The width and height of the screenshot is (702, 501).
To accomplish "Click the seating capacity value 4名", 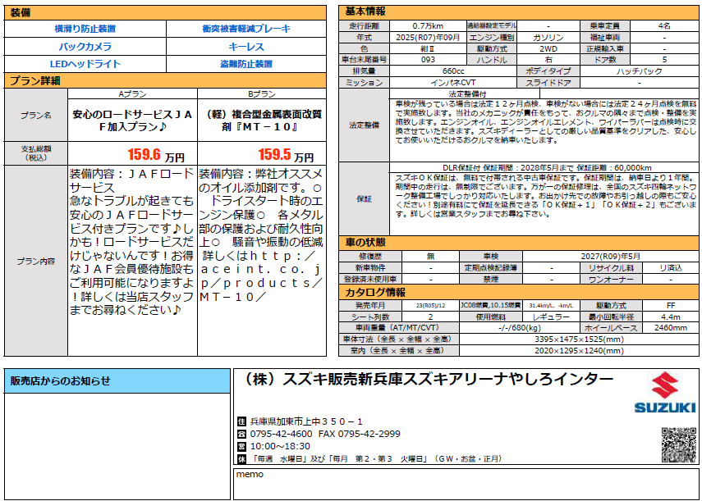I will pos(664,26).
